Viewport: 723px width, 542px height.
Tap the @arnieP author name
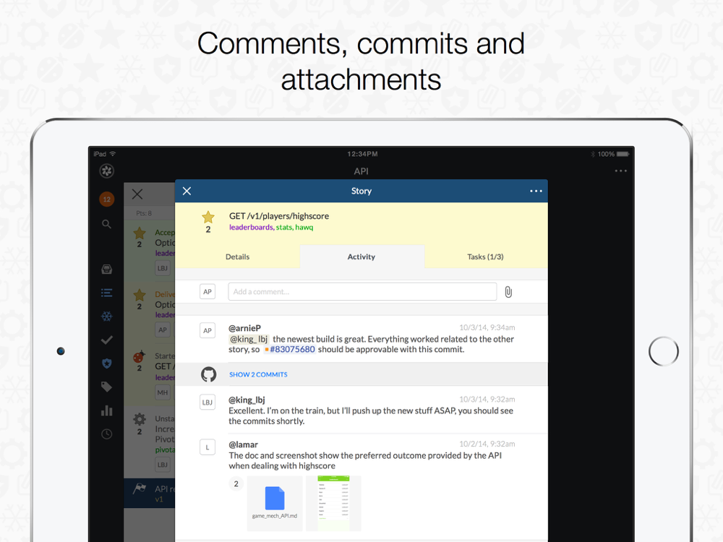(x=245, y=328)
